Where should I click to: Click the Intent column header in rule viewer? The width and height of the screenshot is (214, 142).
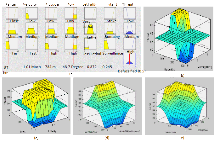tap(112, 4)
